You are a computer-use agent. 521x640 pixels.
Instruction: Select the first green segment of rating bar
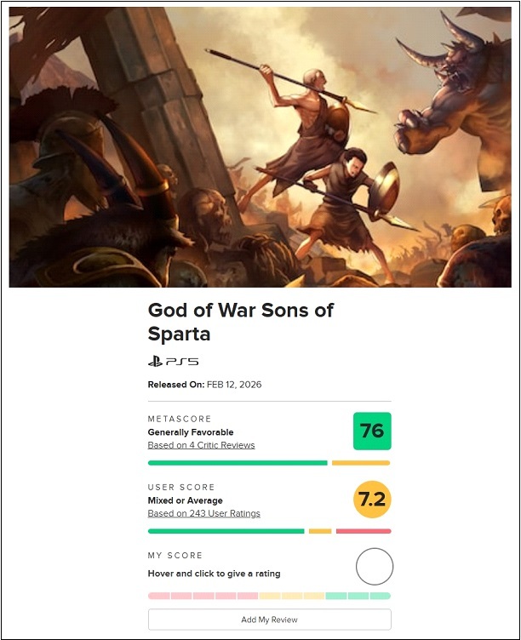point(336,596)
